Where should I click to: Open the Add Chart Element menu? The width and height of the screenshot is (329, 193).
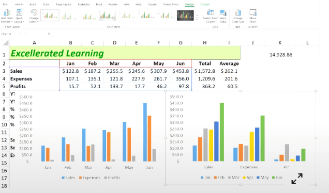click(x=7, y=16)
